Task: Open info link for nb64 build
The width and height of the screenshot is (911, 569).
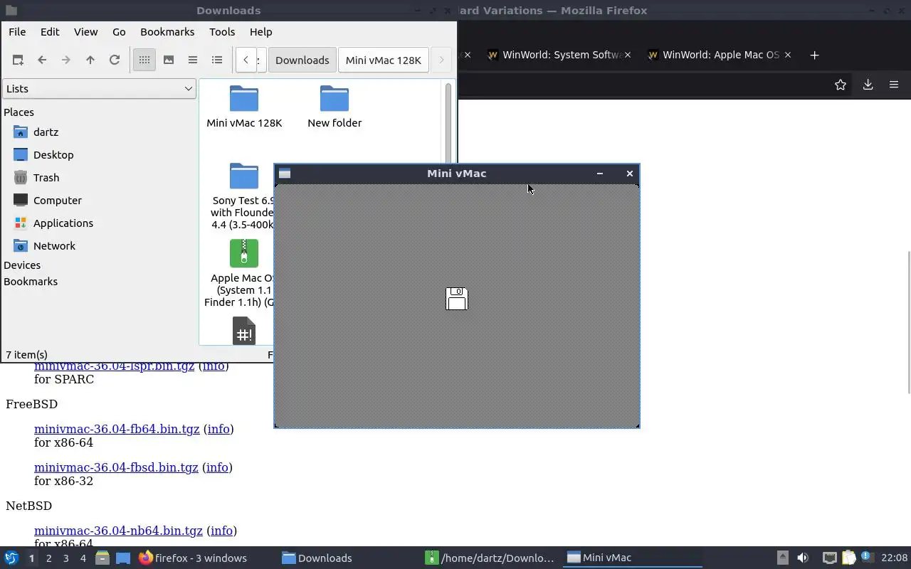Action: click(x=221, y=531)
